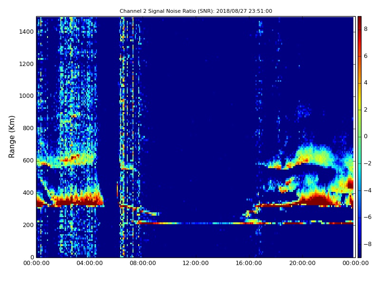Click the 600 tick label on the range axis
The image size is (380, 285).
pyautogui.click(x=28, y=161)
